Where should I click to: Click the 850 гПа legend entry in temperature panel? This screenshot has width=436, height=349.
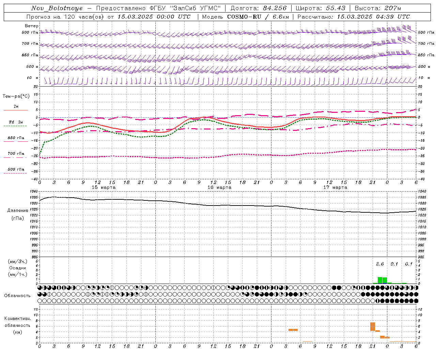pos(16,138)
